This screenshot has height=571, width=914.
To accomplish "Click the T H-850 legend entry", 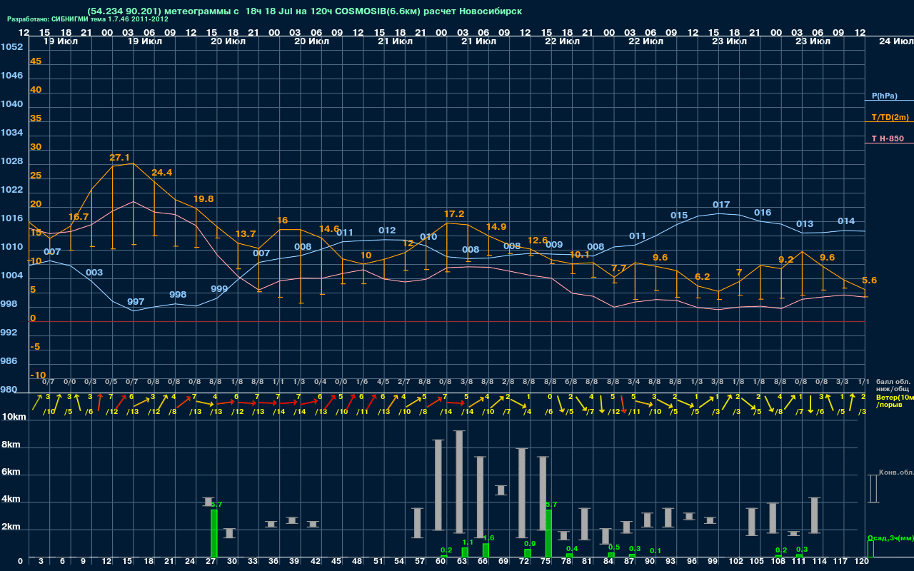I will (886, 138).
